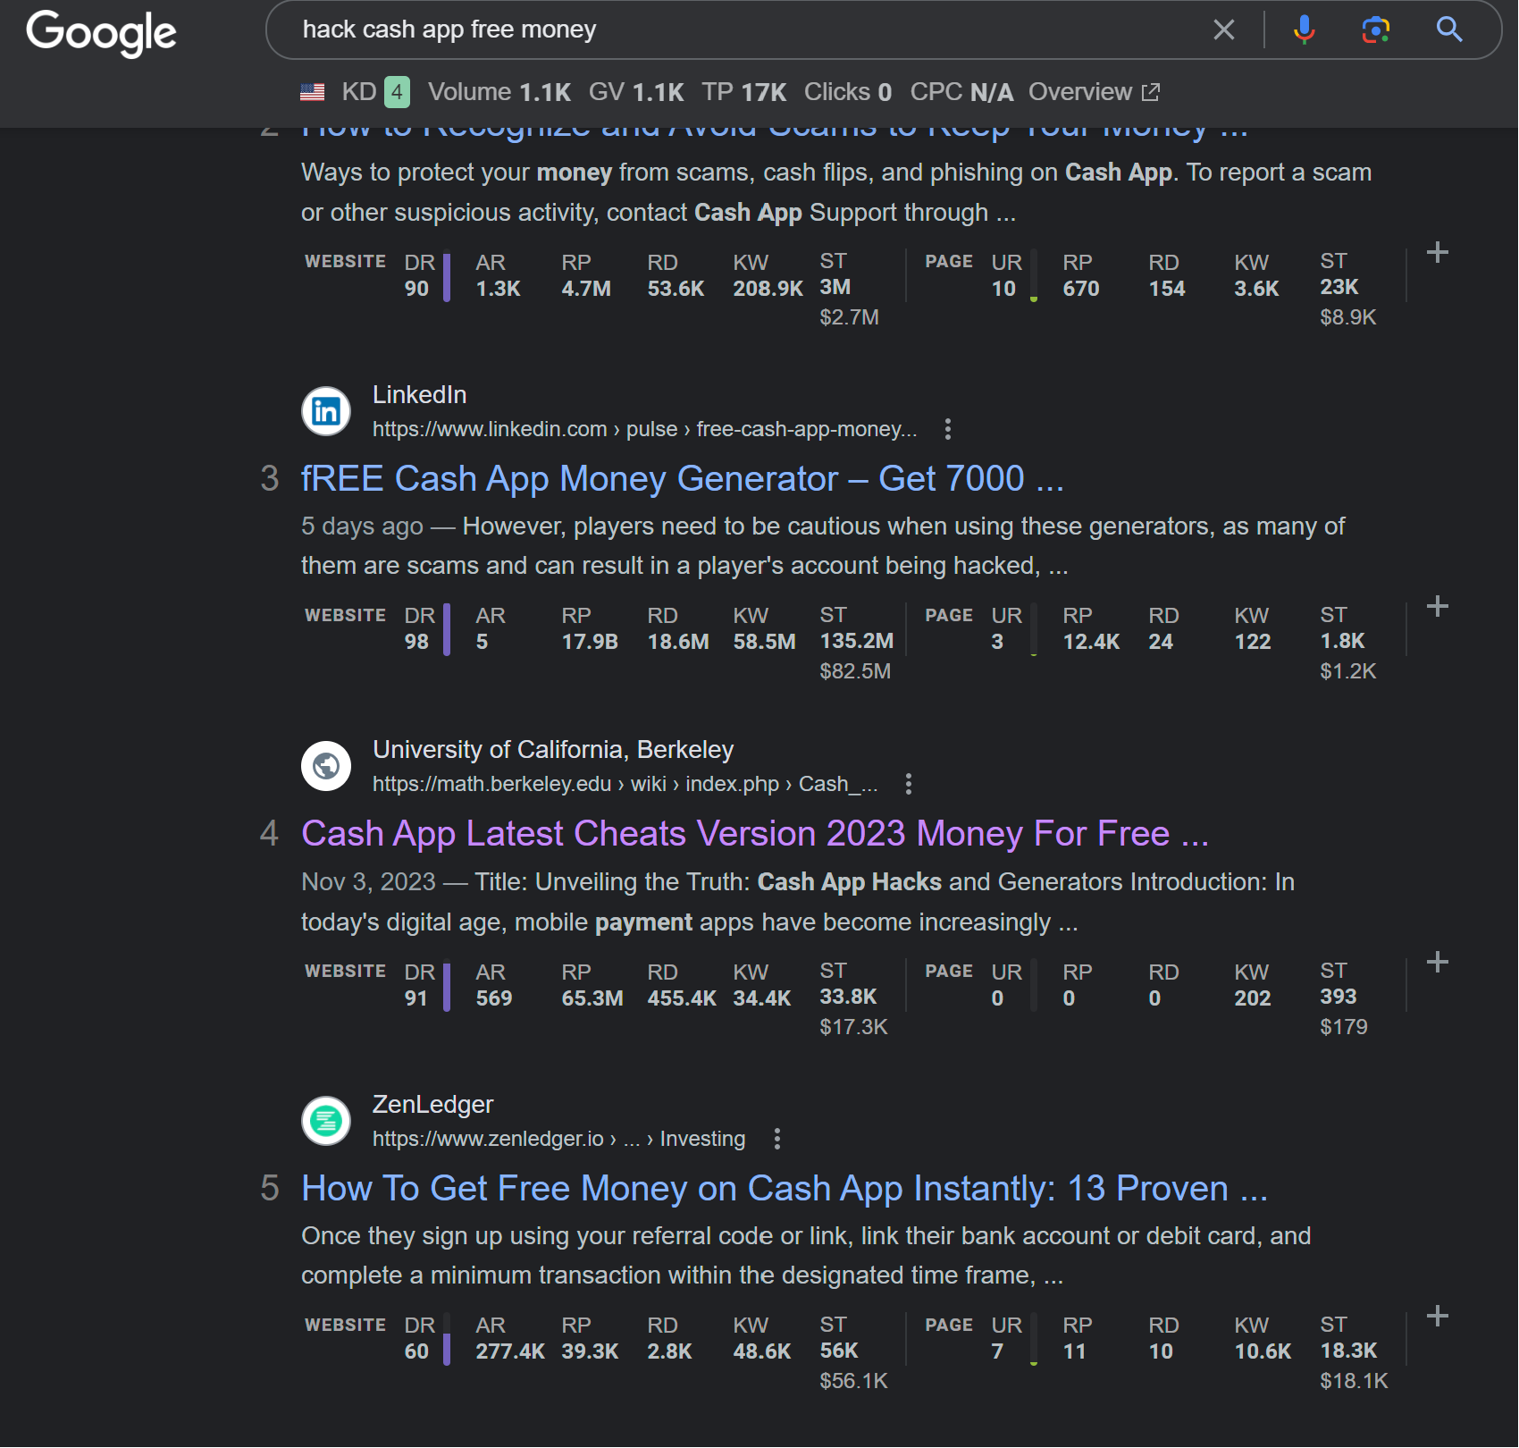Click page RP 12.4K value for LinkedIn

click(x=1091, y=642)
